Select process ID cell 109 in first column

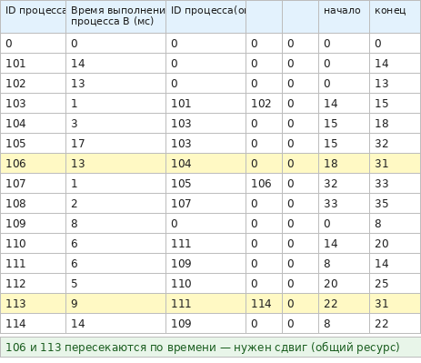[x=33, y=224]
